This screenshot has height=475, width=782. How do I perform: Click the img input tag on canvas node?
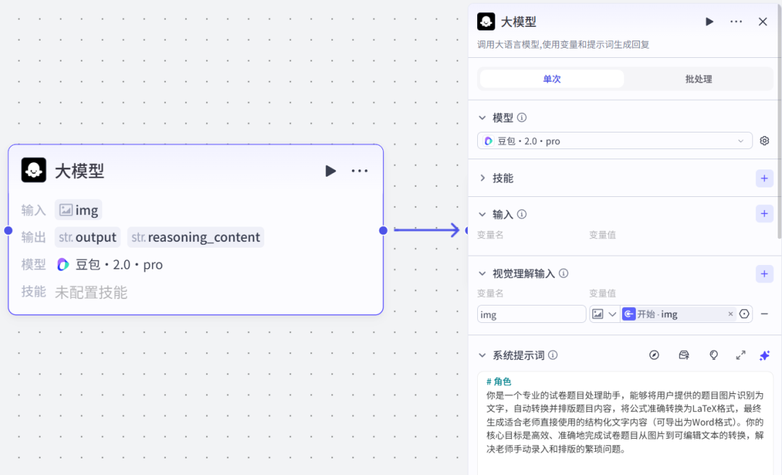coord(78,210)
